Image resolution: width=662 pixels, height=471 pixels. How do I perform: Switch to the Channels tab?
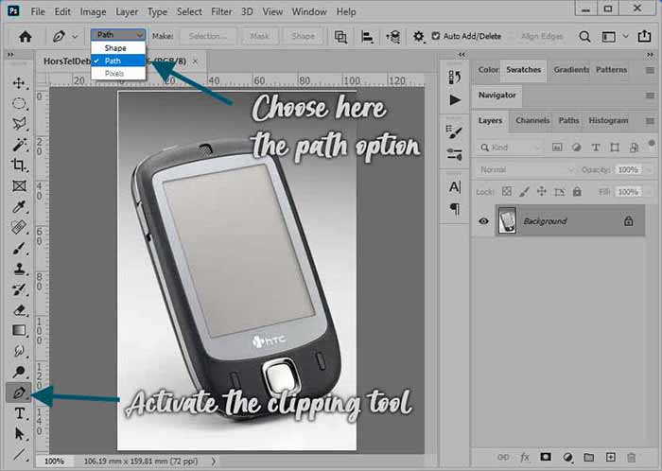[x=532, y=121]
